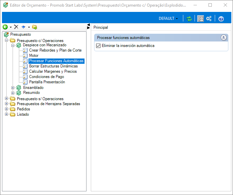Select Calcular Margenes y Precios item
Viewport: 233px width, 195px height.
[53, 71]
